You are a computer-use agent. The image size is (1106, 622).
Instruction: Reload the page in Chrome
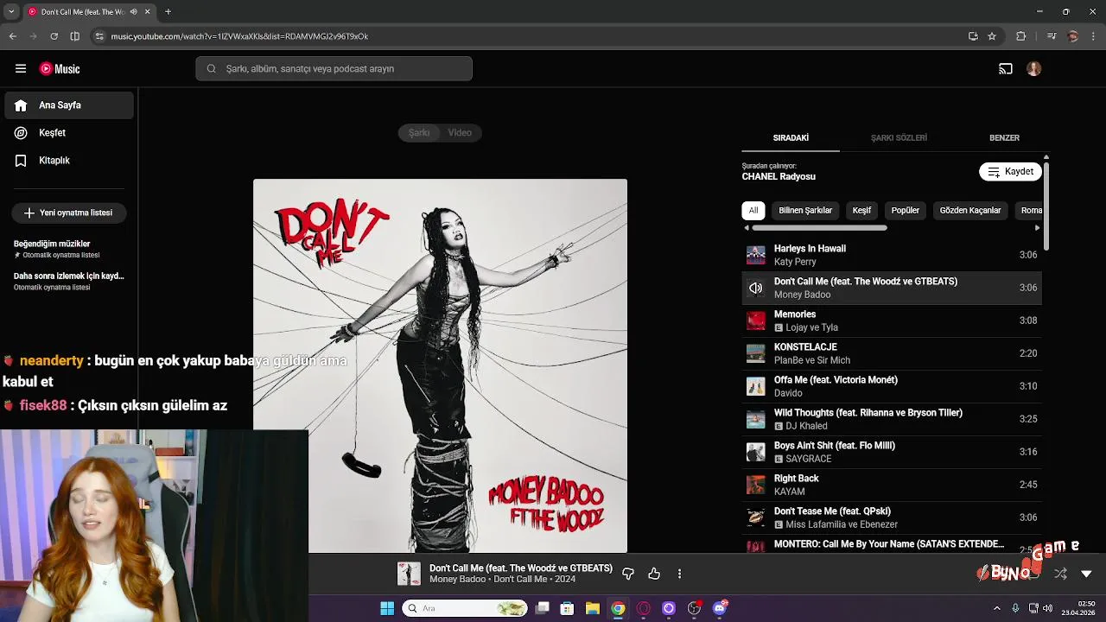click(54, 36)
